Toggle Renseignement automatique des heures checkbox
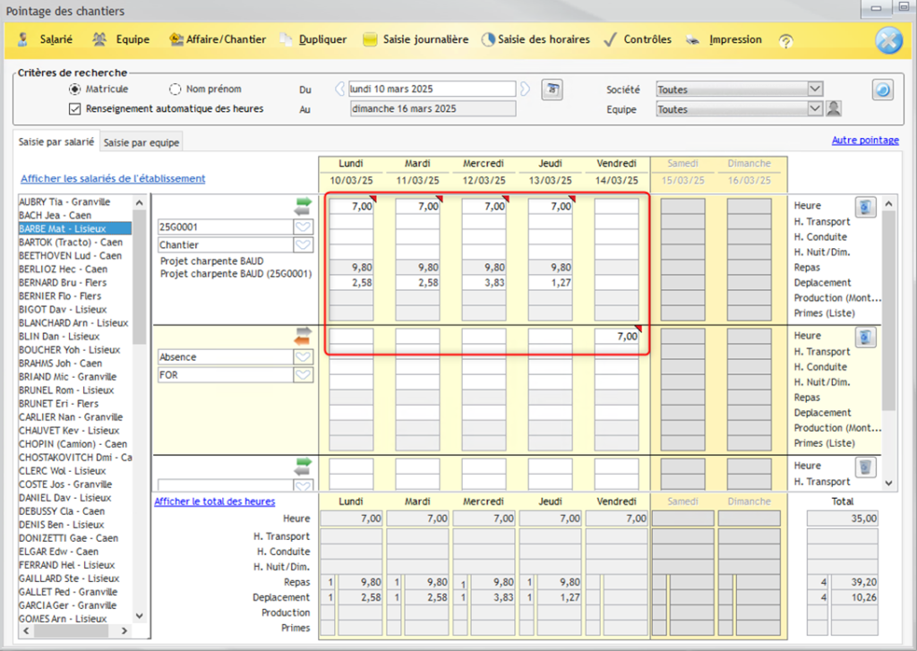This screenshot has width=917, height=651. 74,108
